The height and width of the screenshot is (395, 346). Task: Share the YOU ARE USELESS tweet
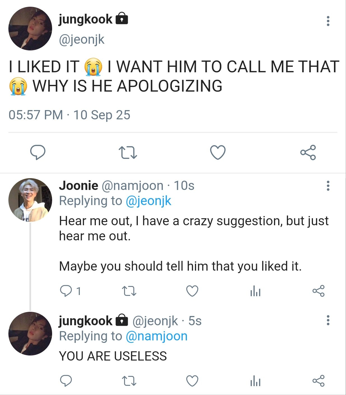click(x=318, y=381)
